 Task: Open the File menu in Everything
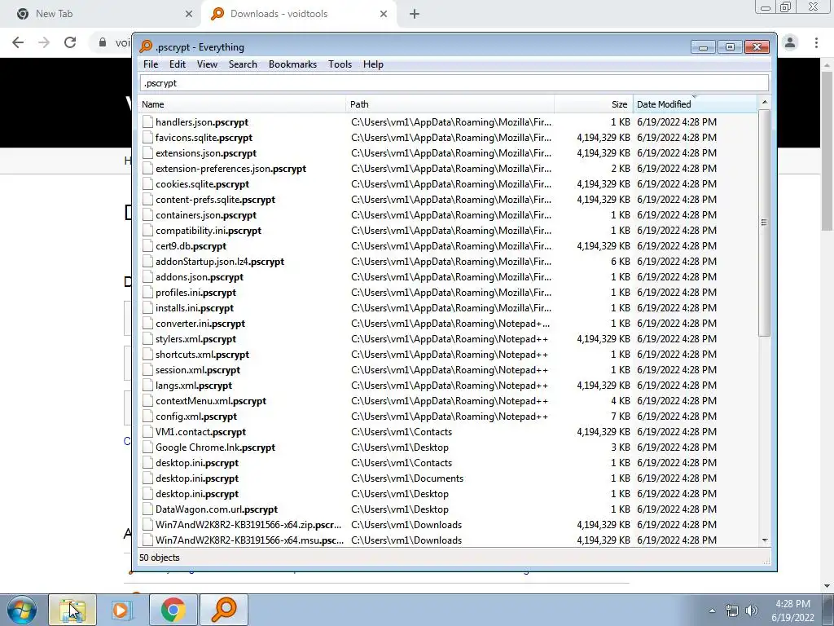151,64
